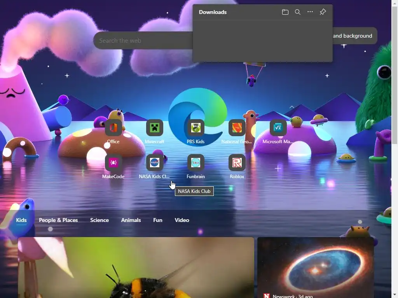Pin the Downloads panel
The image size is (398, 298).
click(323, 12)
